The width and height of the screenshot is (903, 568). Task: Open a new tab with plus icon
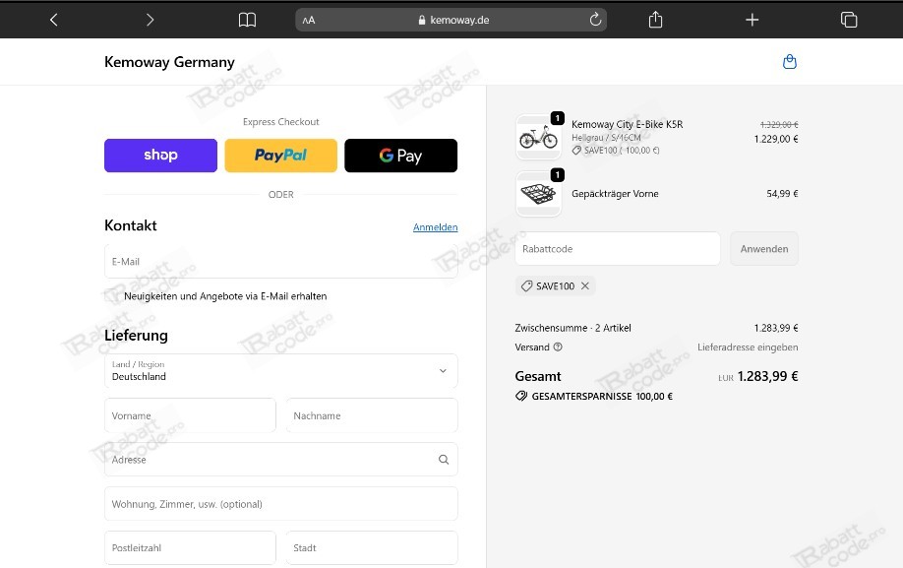pyautogui.click(x=752, y=20)
